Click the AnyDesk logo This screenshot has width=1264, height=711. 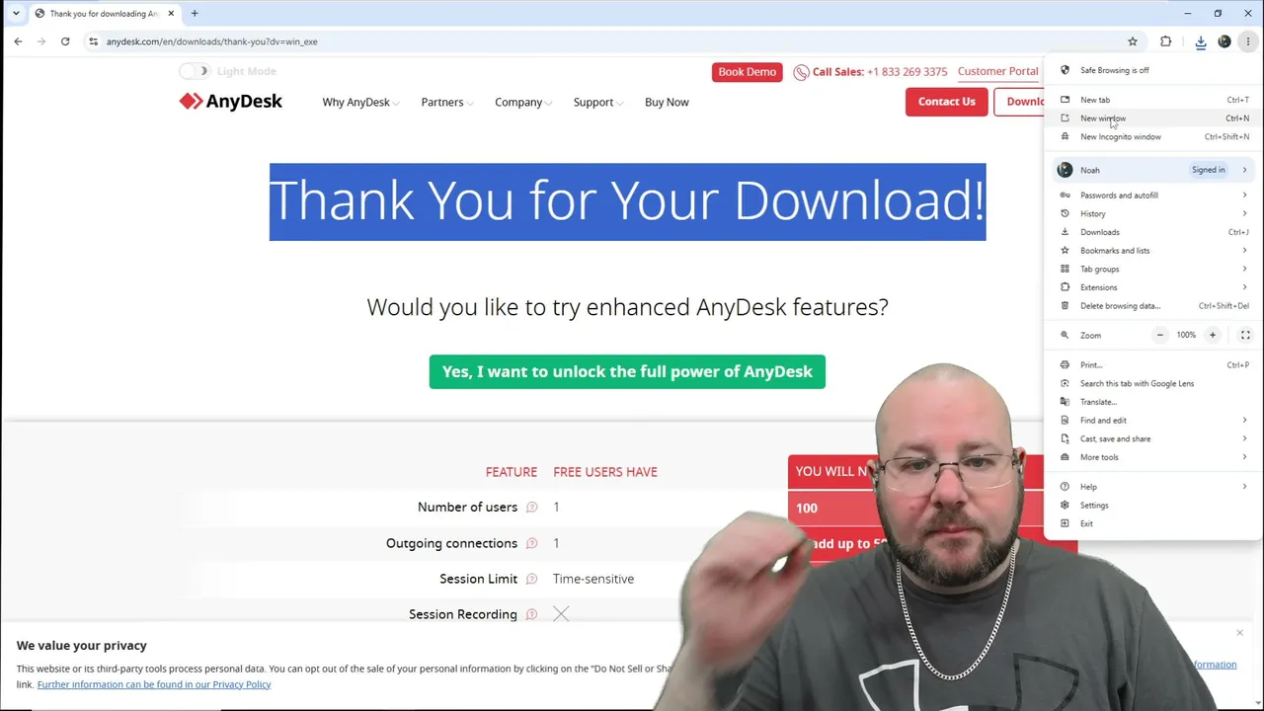pos(231,102)
